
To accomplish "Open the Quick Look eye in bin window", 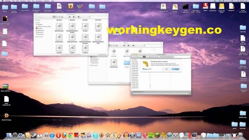I will tap(124, 46).
